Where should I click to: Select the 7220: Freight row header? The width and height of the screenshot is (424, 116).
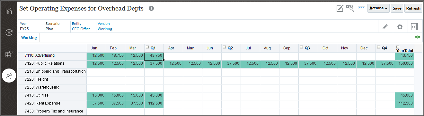(x=52, y=80)
